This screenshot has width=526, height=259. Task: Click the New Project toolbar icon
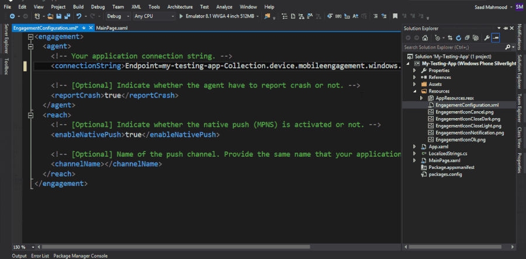click(37, 16)
